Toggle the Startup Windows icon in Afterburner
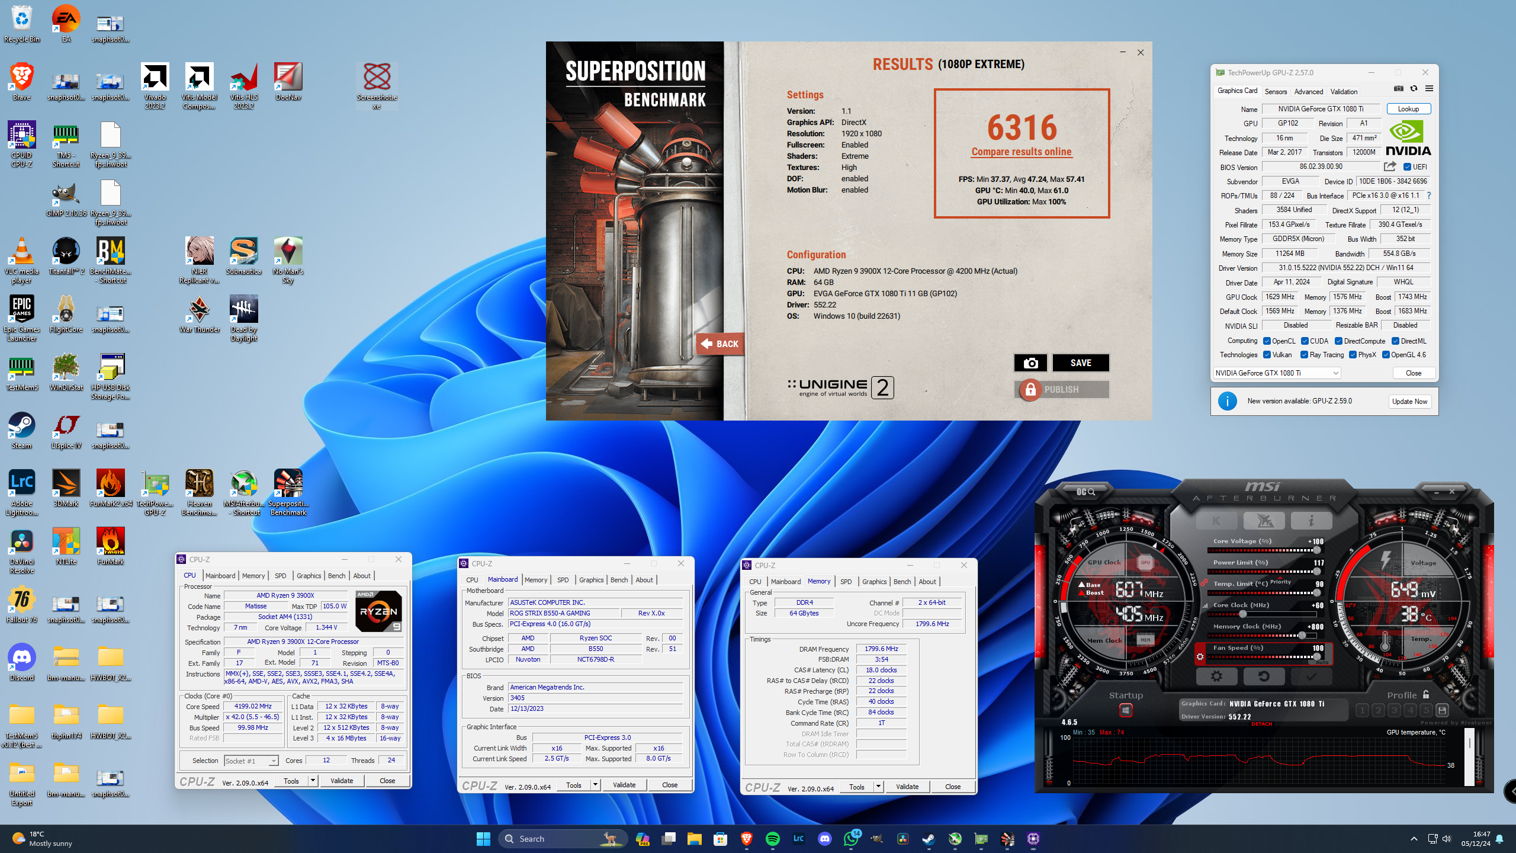Screen dimensions: 1516x853 tap(1126, 710)
